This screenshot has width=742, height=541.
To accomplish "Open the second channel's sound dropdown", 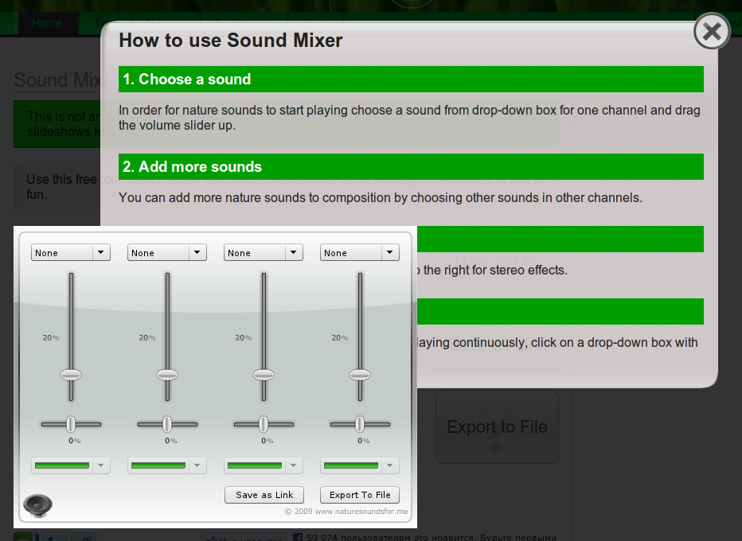I will point(166,253).
